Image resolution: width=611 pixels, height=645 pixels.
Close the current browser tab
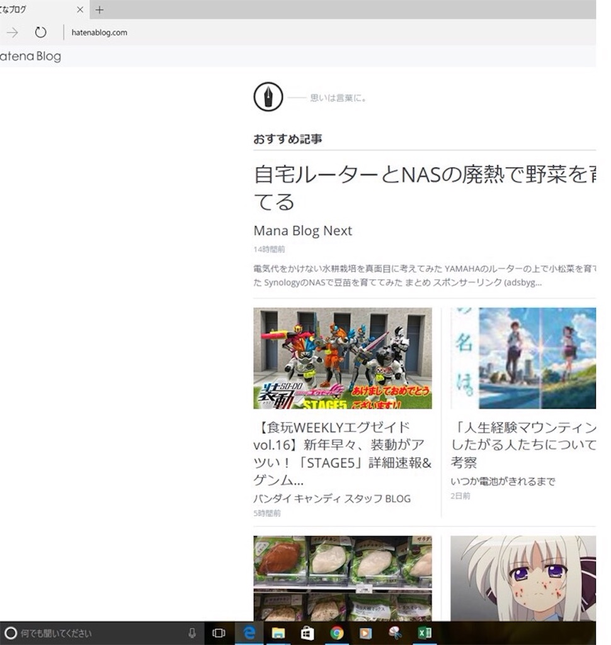pyautogui.click(x=80, y=9)
